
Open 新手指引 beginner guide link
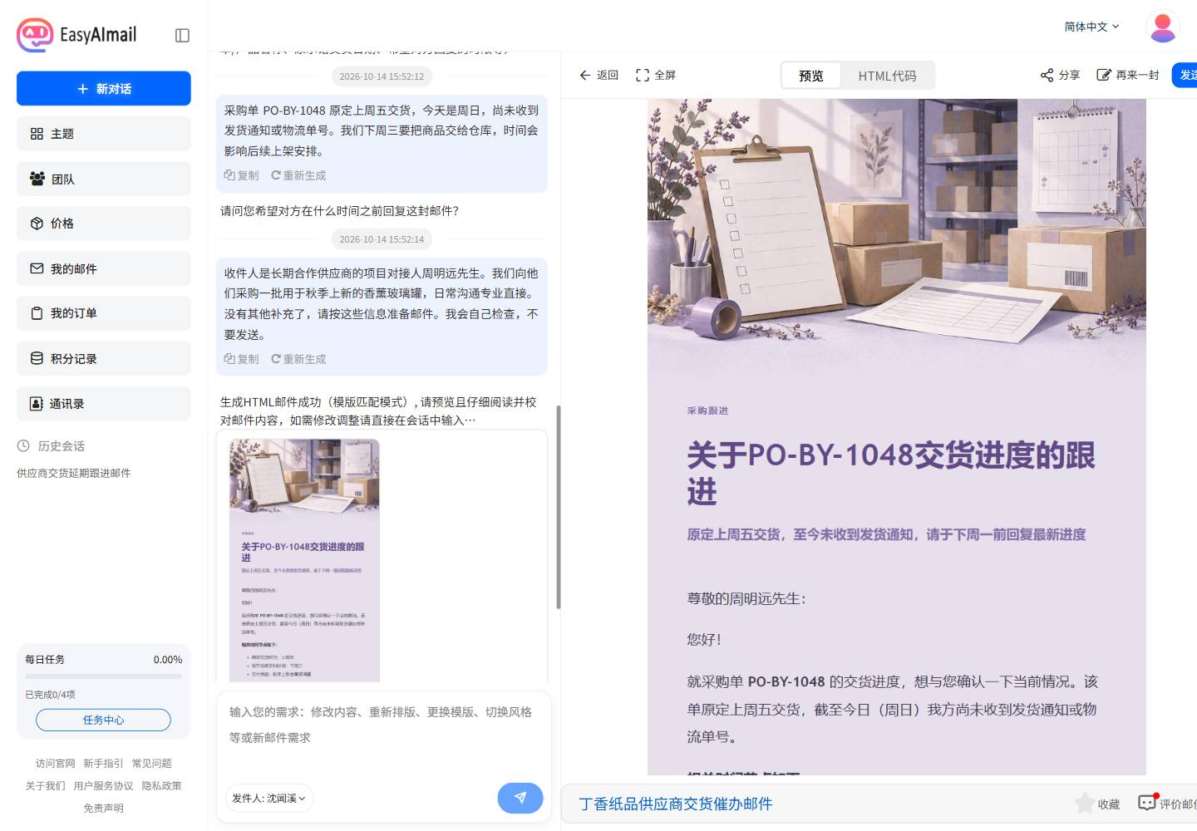(x=103, y=763)
